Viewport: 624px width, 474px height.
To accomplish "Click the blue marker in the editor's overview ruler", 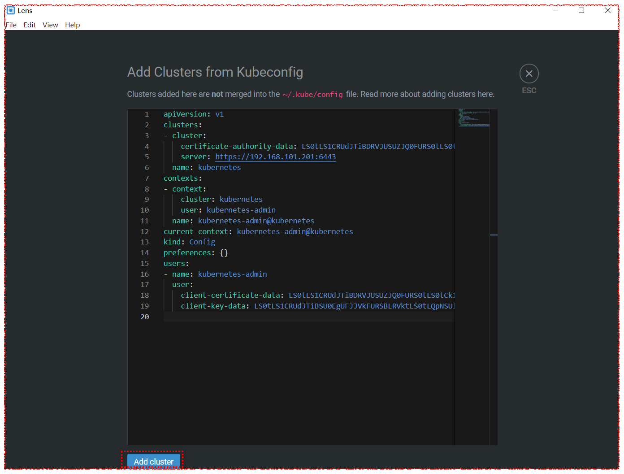I will (494, 235).
